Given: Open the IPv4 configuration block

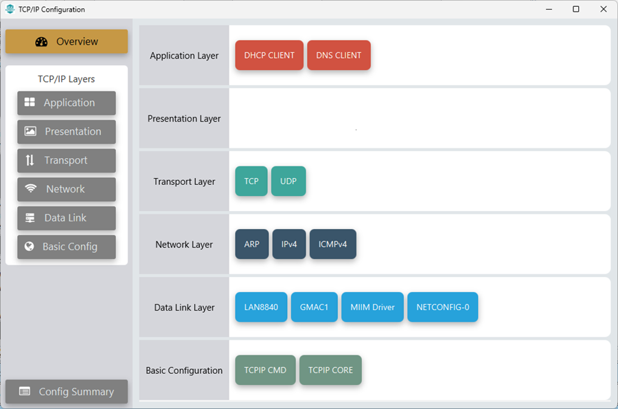Looking at the screenshot, I should pyautogui.click(x=288, y=244).
